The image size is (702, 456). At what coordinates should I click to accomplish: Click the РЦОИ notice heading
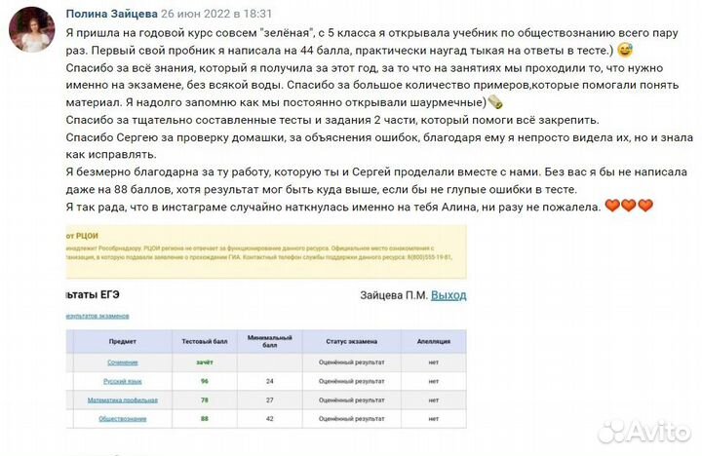coord(82,236)
